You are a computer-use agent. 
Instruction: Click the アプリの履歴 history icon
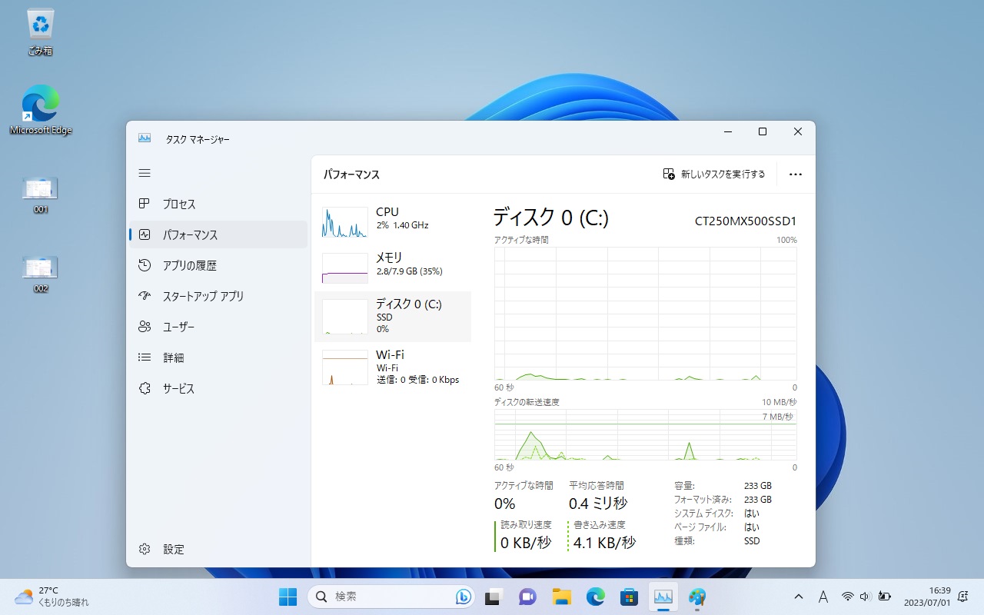pos(145,265)
